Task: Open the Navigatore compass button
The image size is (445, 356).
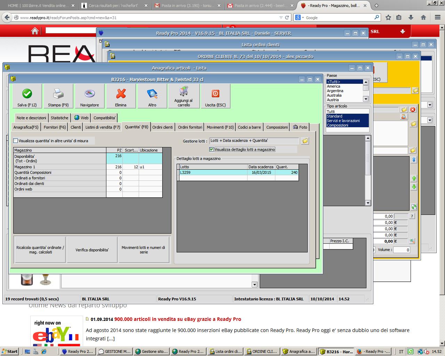Action: pos(90,96)
